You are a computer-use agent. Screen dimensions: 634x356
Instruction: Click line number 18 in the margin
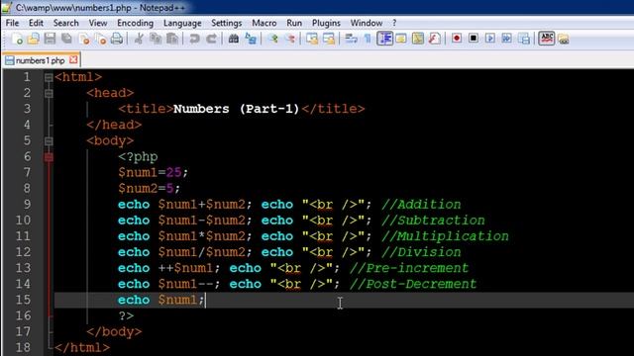(x=23, y=347)
